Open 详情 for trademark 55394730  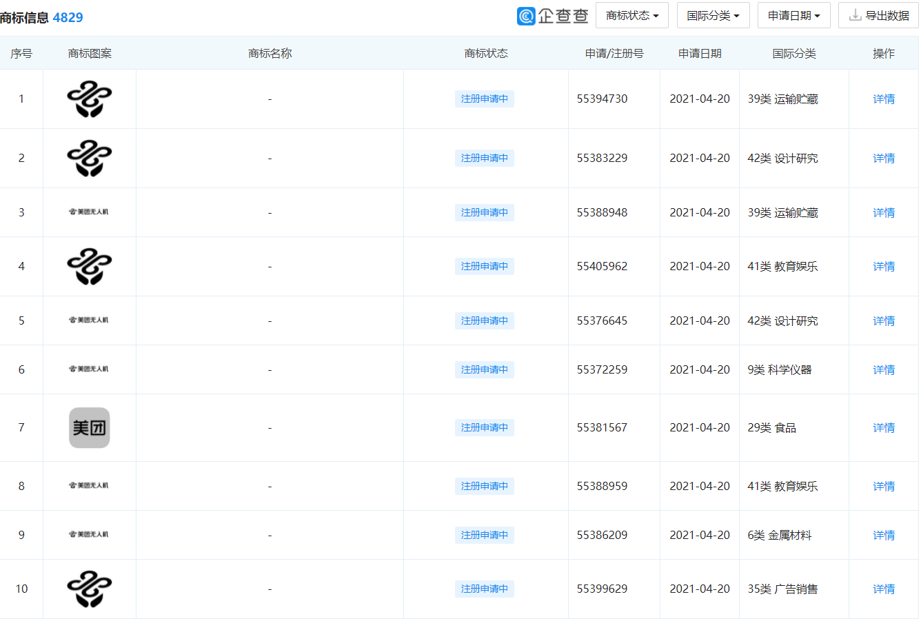pyautogui.click(x=883, y=99)
